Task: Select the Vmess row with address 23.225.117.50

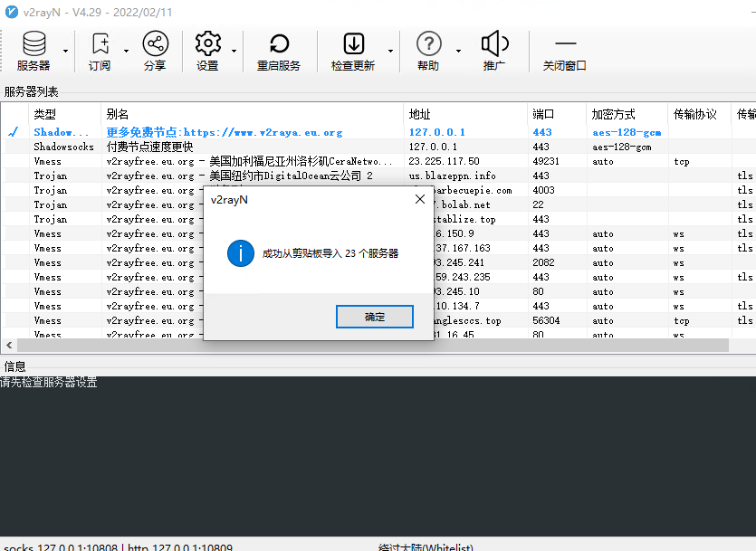Action: 378,161
